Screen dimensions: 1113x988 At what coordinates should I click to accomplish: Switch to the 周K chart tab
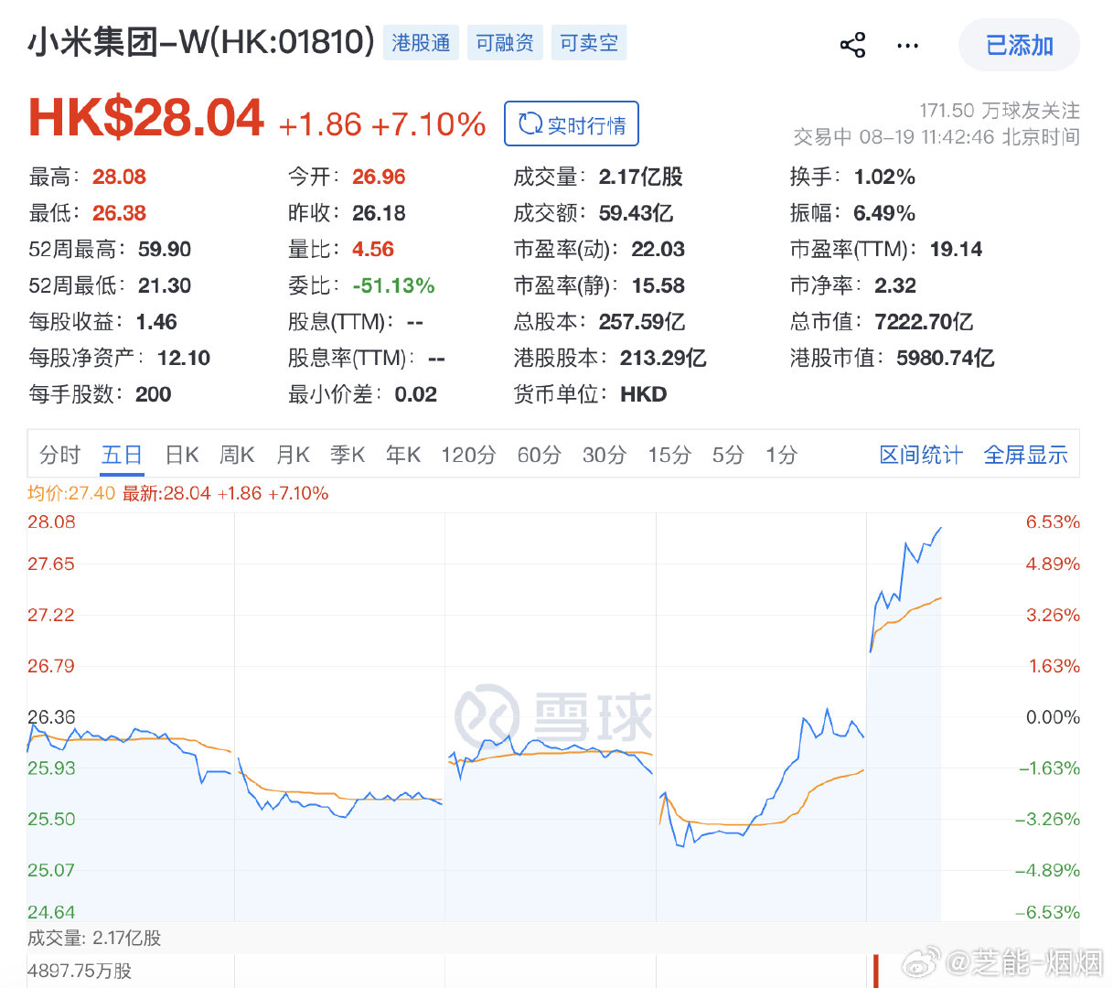237,455
